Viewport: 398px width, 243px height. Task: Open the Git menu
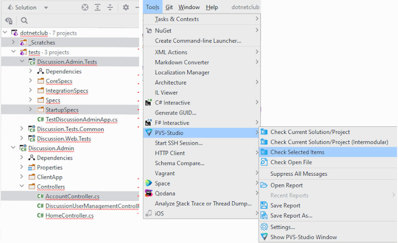click(169, 7)
